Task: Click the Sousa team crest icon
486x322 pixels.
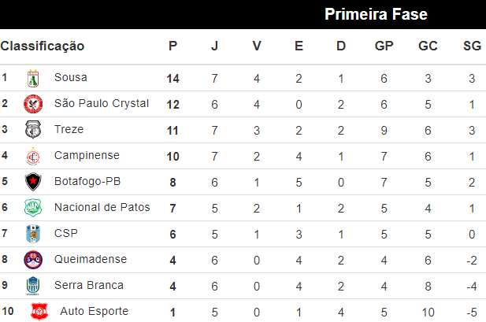Action: click(x=33, y=78)
